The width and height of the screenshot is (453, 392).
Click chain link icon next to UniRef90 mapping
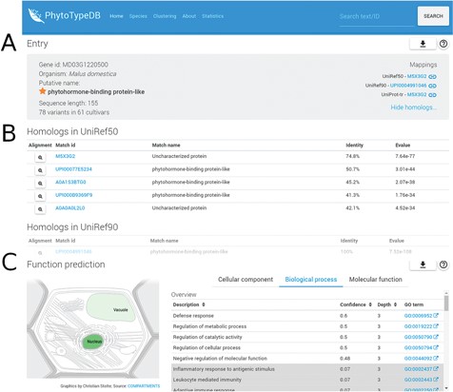[x=432, y=86]
